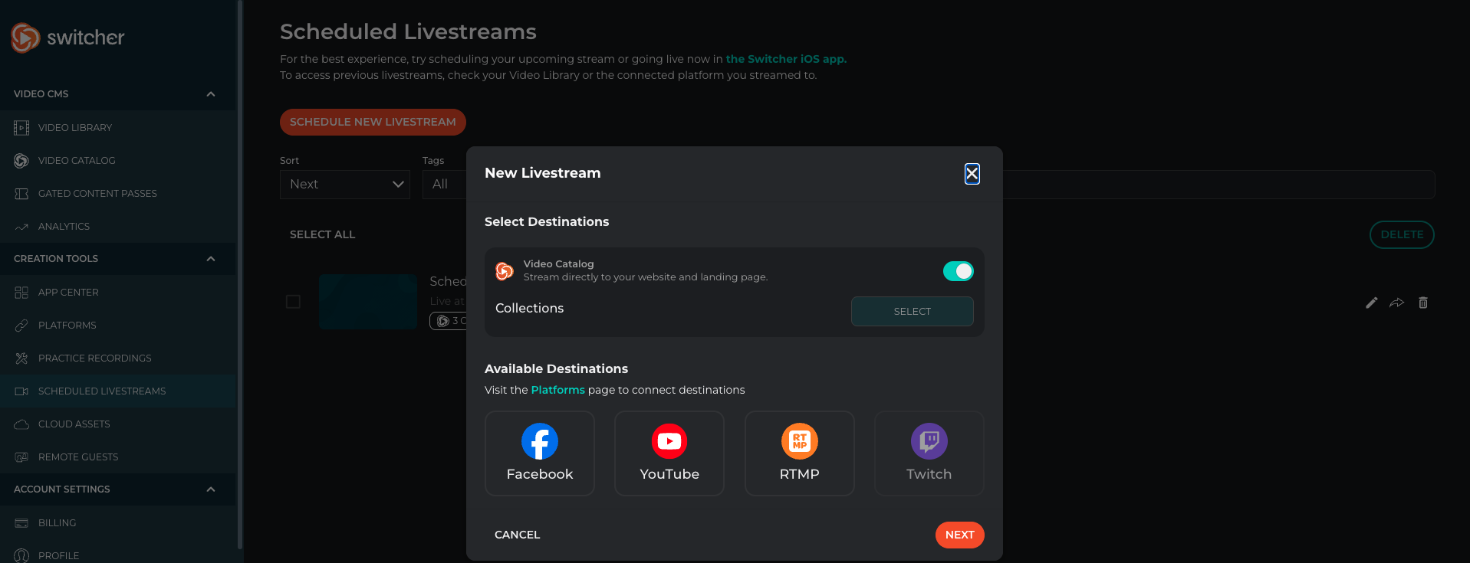Collapse the Creation Tools section

pos(211,259)
